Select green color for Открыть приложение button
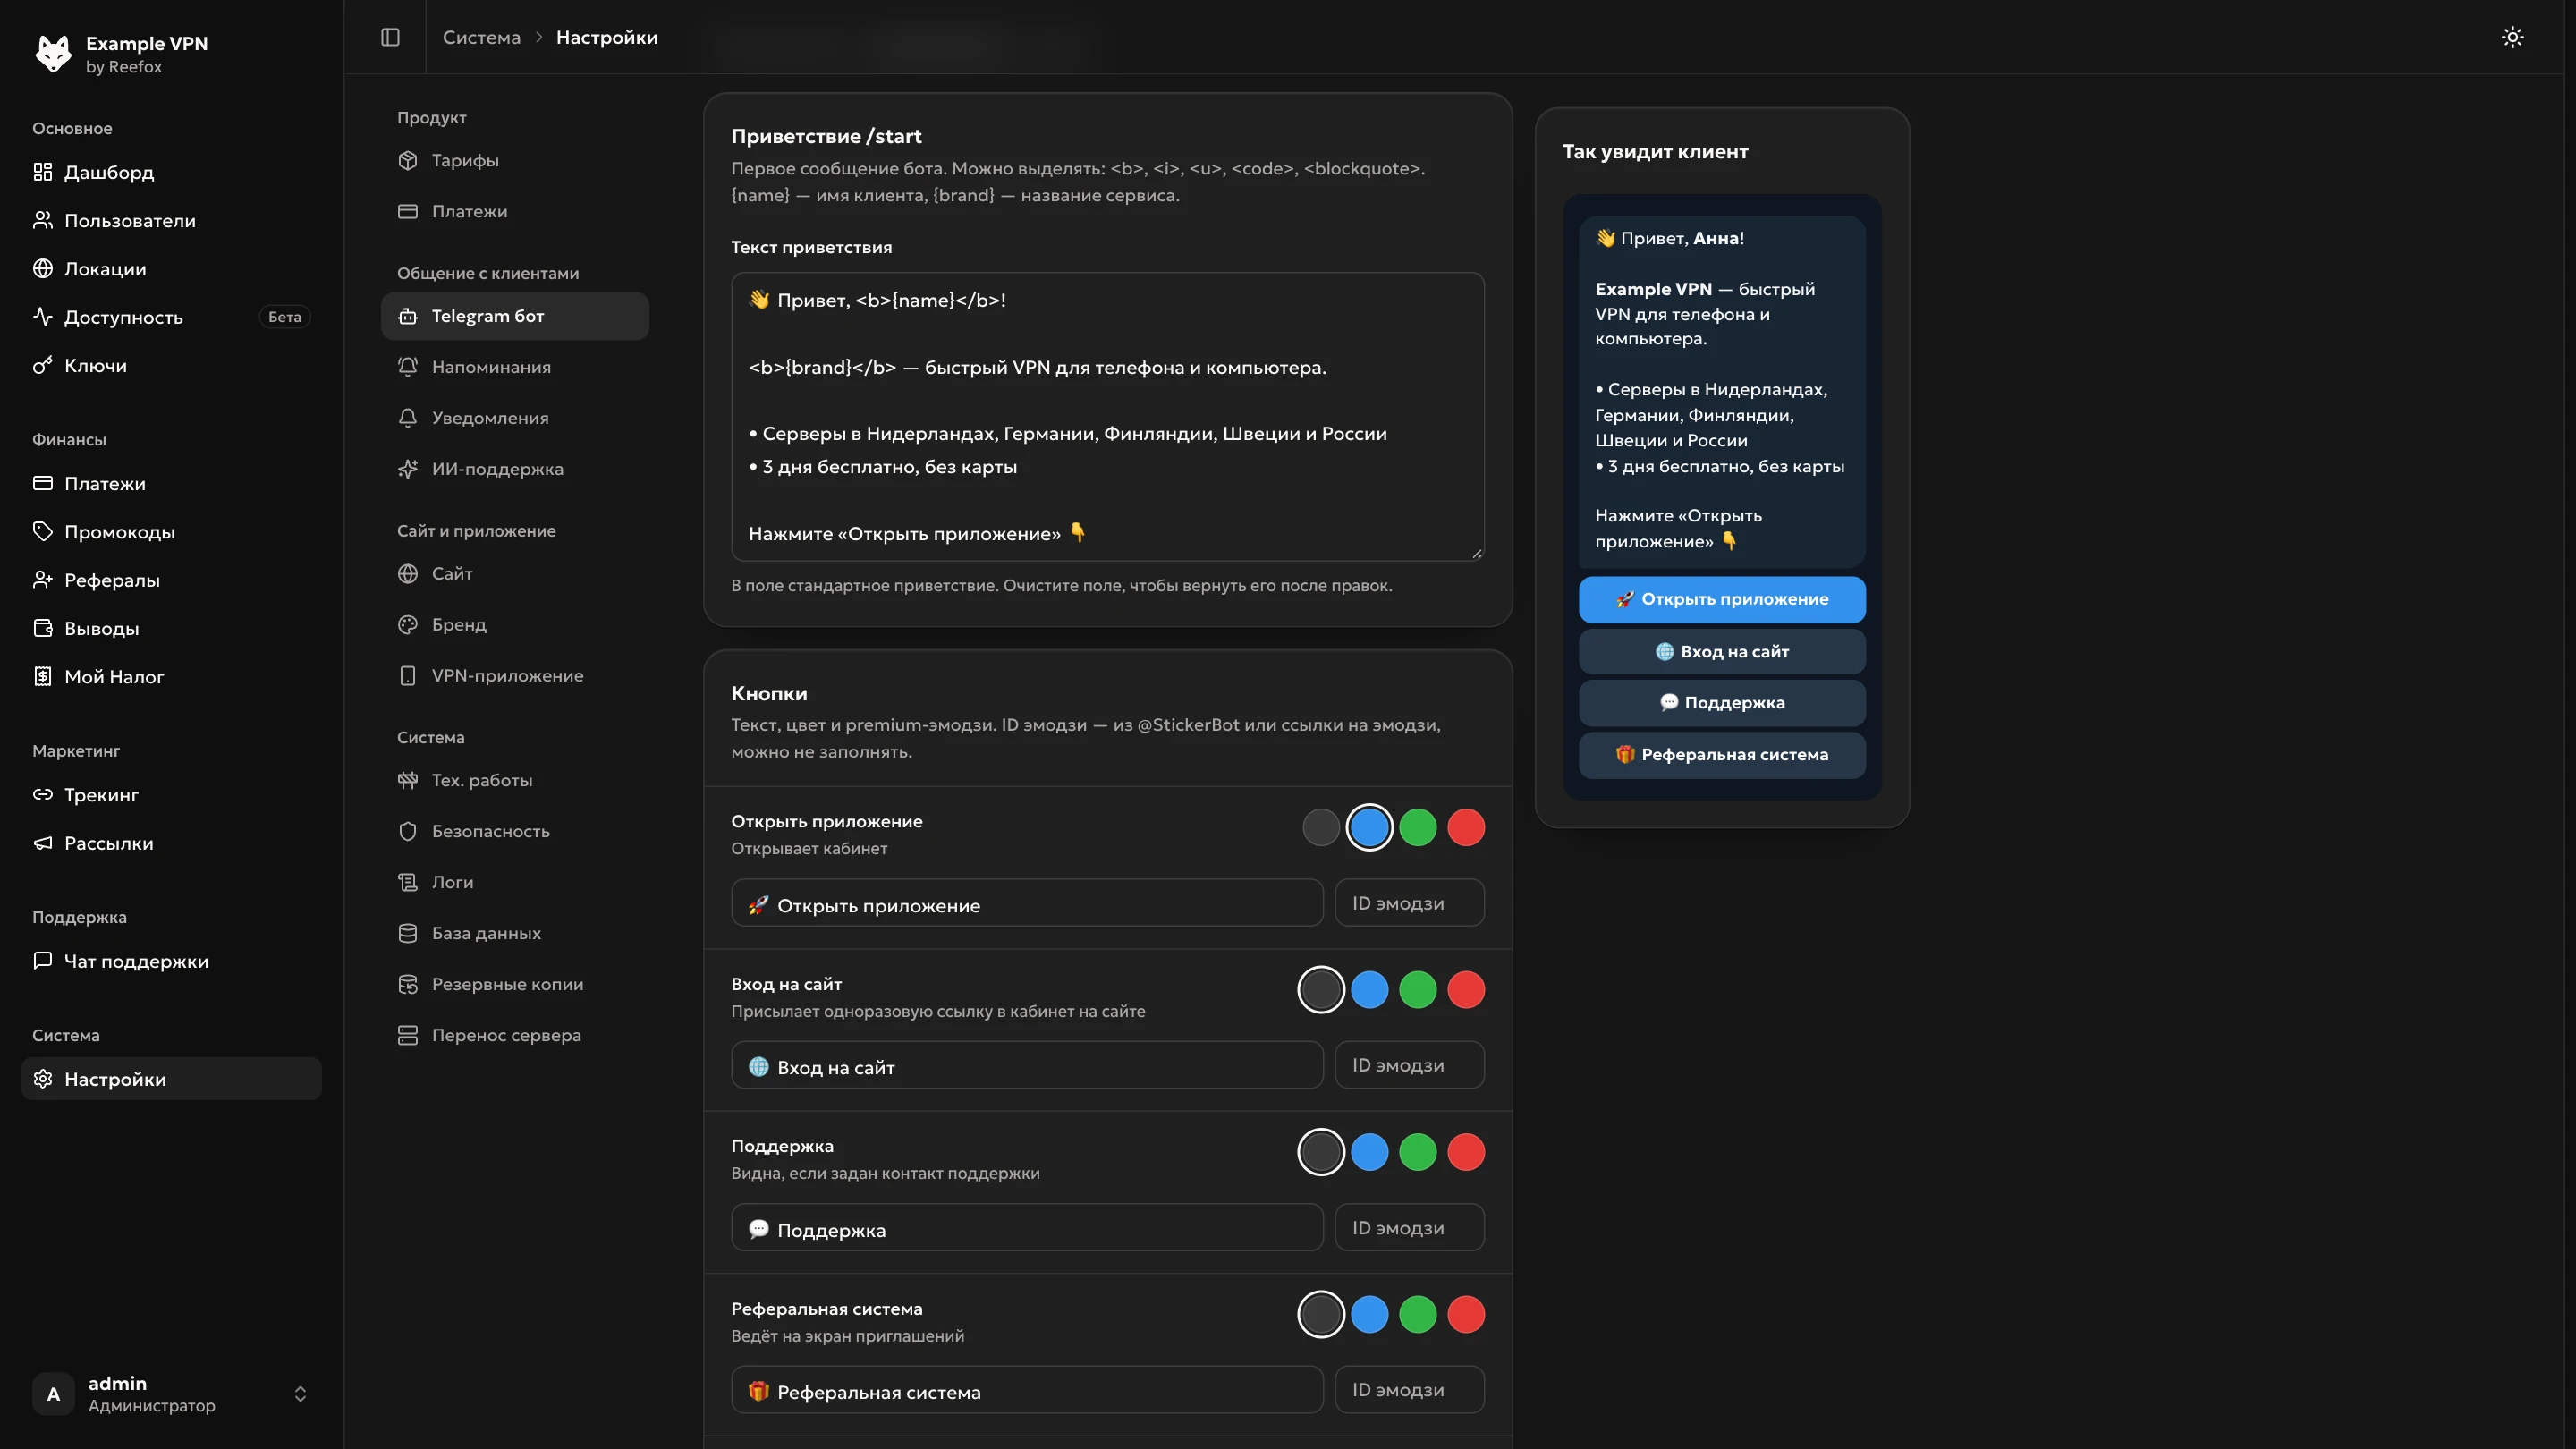The width and height of the screenshot is (2576, 1449). [1417, 827]
